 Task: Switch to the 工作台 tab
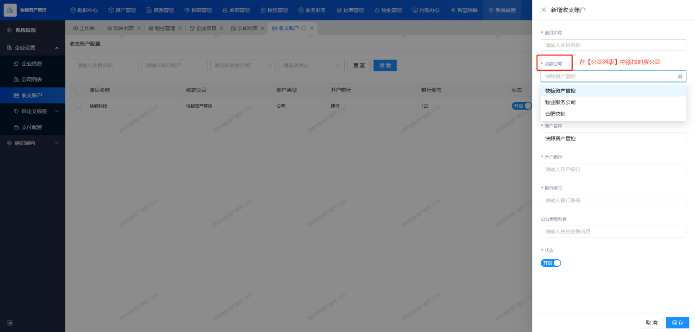pyautogui.click(x=84, y=28)
